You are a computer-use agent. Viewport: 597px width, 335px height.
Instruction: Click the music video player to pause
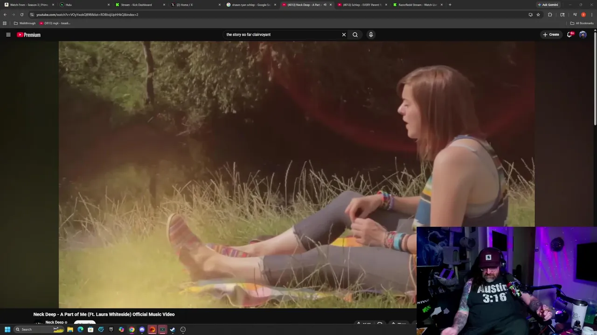coord(297,174)
